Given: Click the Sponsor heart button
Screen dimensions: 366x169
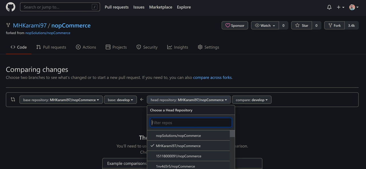Looking at the screenshot, I should point(235,25).
